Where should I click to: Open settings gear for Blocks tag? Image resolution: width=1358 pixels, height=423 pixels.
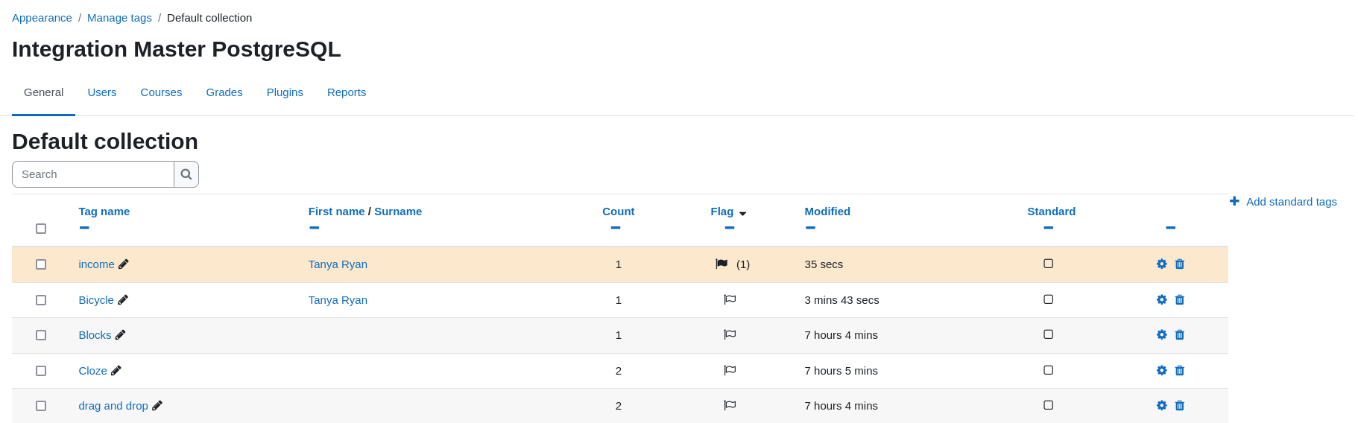pyautogui.click(x=1161, y=334)
